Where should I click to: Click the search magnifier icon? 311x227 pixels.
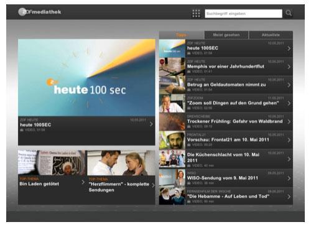pos(289,13)
